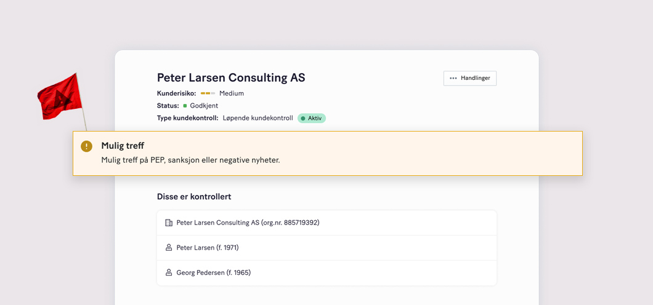Image resolution: width=653 pixels, height=305 pixels.
Task: Select the Peter Larsen Consulting AS org.nr. row
Action: tap(326, 223)
